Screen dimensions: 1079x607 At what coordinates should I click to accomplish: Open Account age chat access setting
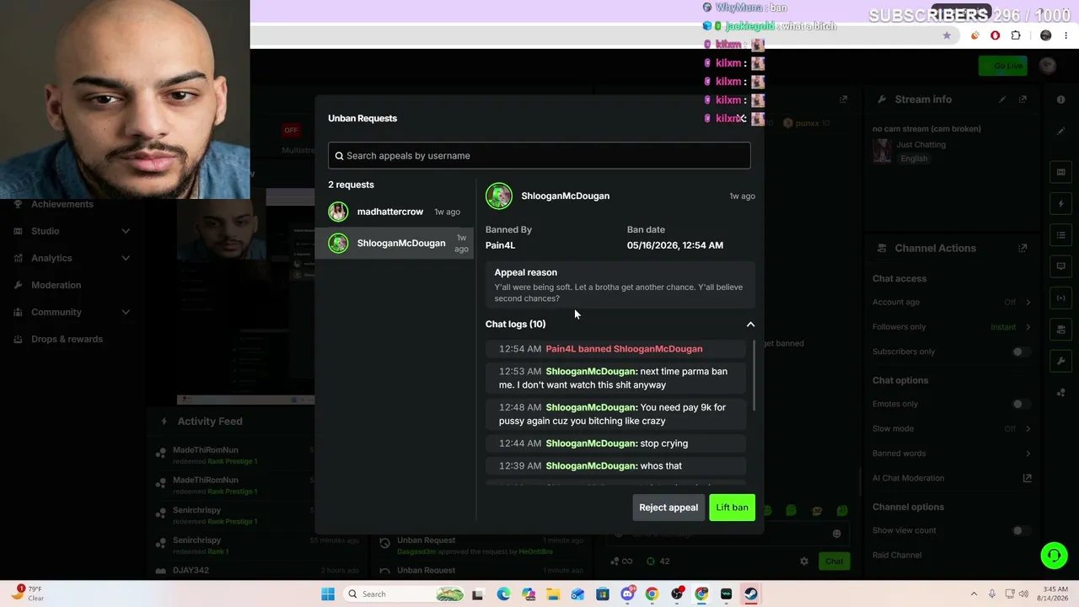[x=952, y=302]
